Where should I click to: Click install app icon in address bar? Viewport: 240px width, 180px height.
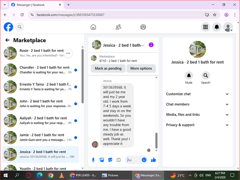[x=207, y=15]
